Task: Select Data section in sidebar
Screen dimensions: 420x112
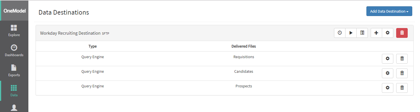Action: tap(14, 91)
